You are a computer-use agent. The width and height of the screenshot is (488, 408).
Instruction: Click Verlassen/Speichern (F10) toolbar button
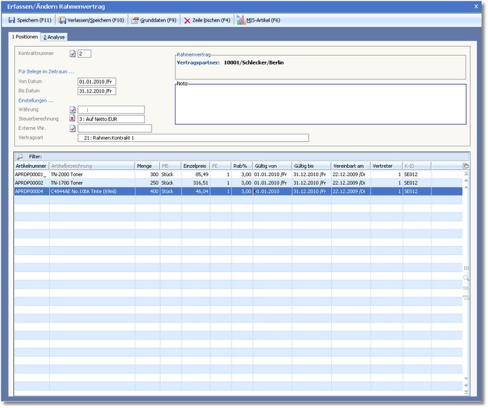click(92, 20)
